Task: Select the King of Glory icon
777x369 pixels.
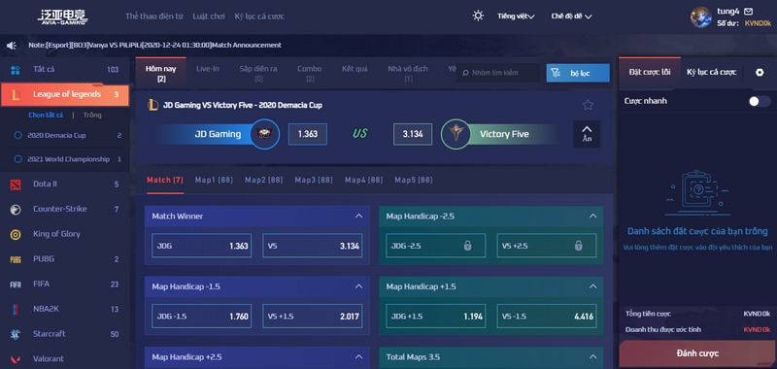Action: point(16,234)
